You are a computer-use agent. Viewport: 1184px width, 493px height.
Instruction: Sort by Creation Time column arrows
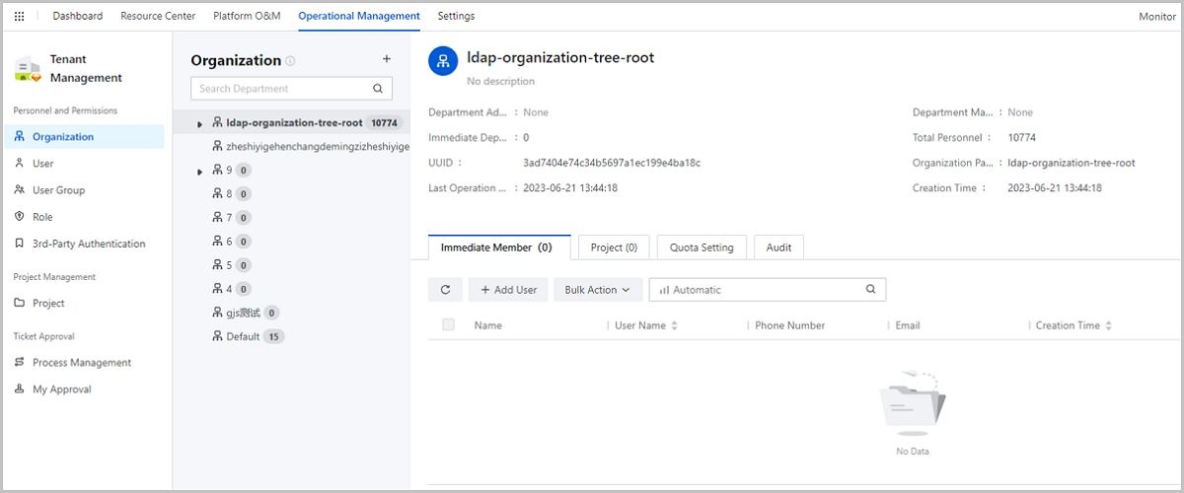click(1109, 325)
